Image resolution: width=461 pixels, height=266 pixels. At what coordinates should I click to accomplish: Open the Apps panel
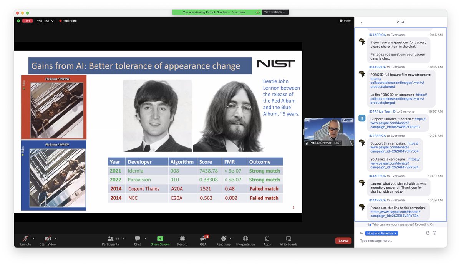(267, 241)
